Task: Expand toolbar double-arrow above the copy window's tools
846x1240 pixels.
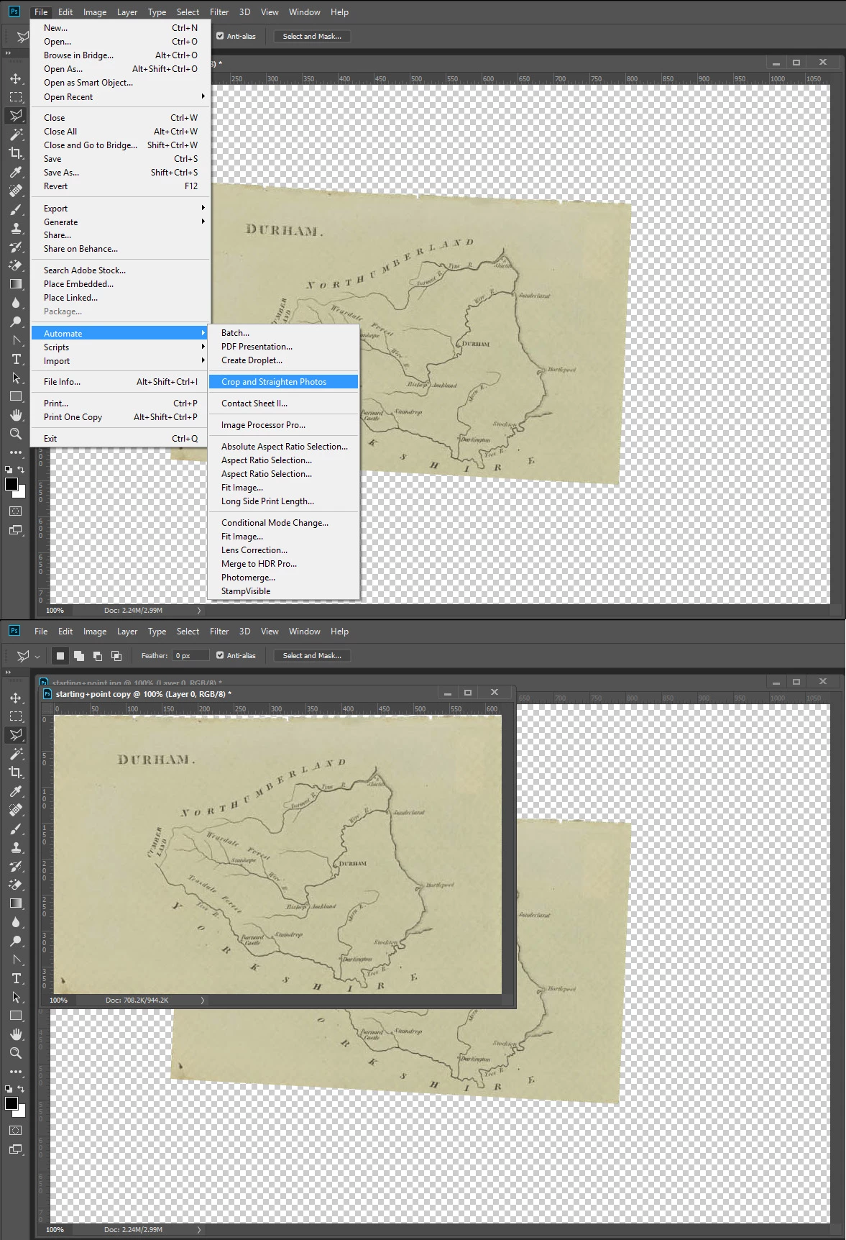Action: [9, 673]
